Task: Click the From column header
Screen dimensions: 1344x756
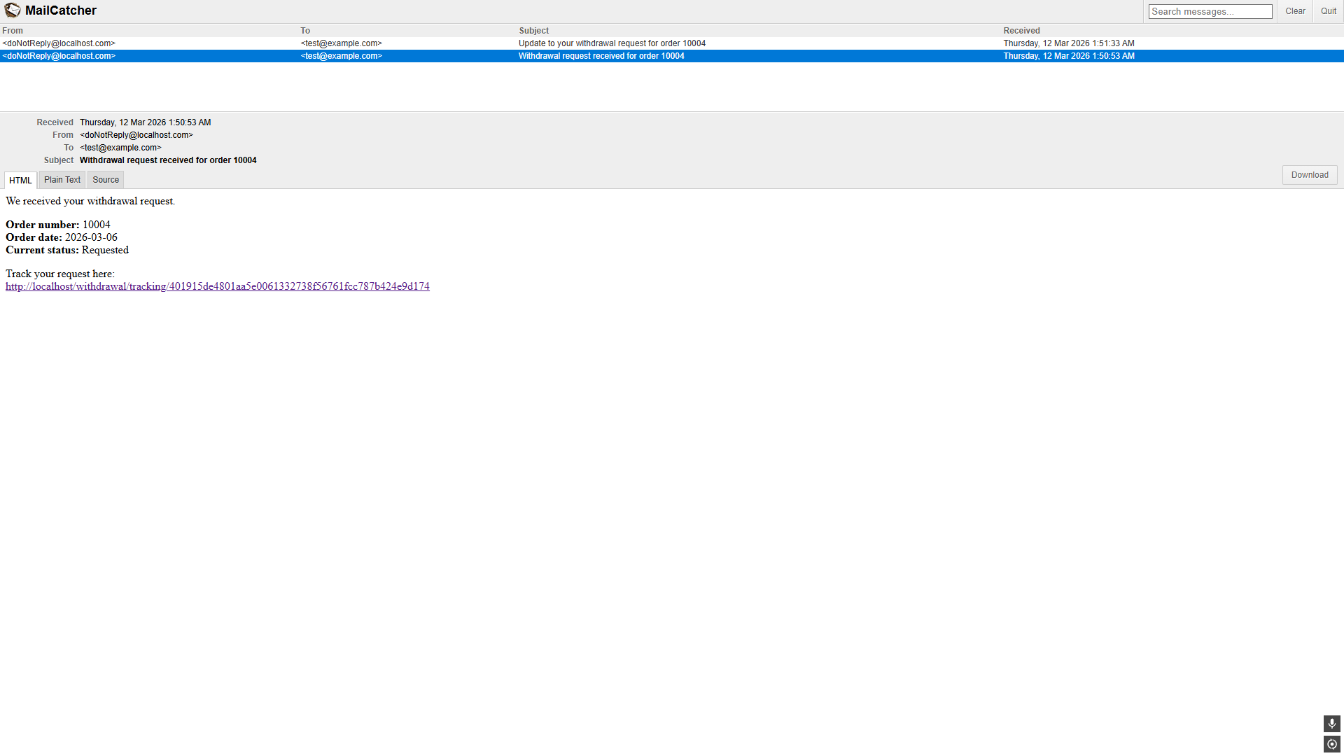Action: (13, 31)
